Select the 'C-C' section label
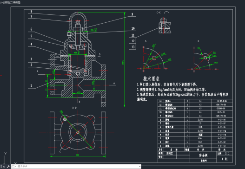 click(159, 13)
